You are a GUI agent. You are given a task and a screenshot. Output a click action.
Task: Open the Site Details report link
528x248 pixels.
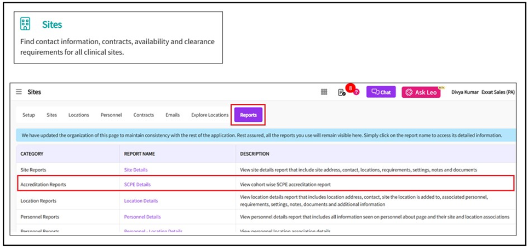pyautogui.click(x=136, y=170)
